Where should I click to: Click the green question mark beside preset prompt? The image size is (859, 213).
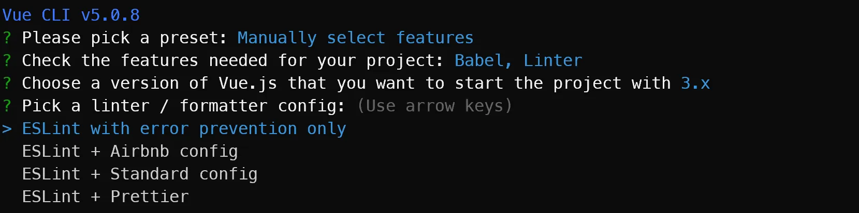point(7,38)
